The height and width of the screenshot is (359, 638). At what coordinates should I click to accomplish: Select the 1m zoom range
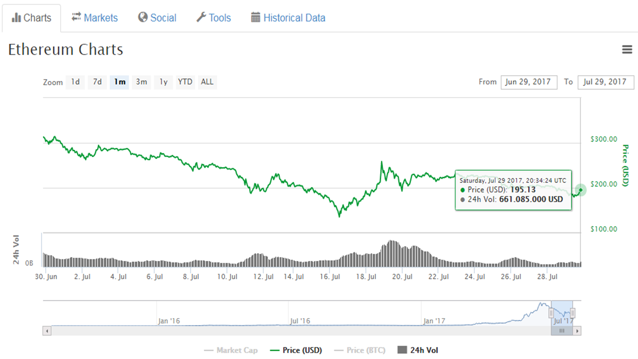pos(119,82)
